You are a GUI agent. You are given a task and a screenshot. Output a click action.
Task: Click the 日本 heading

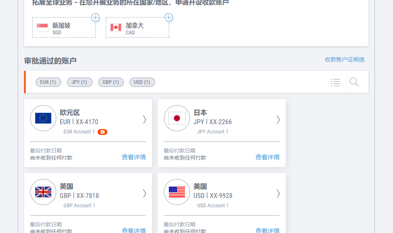[200, 113]
